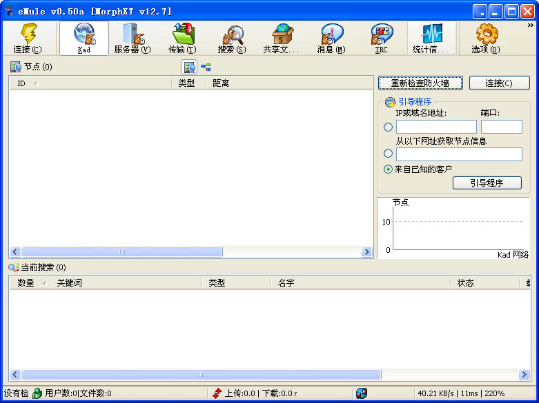The height and width of the screenshot is (403, 539).
Task: Select the 从以下网址获取节点信息 radio button
Action: point(388,154)
